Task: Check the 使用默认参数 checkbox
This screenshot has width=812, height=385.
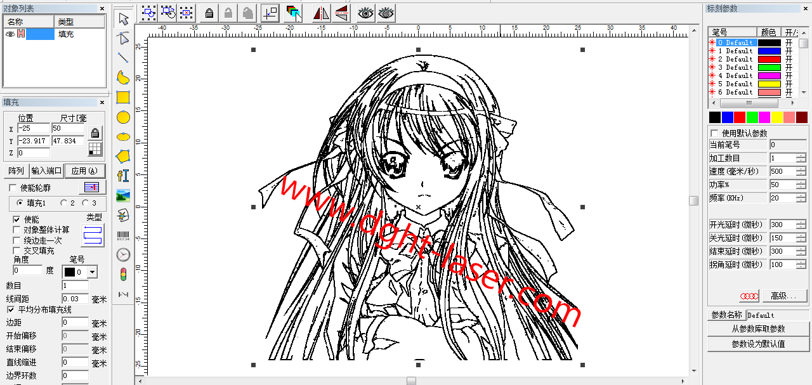Action: (x=715, y=133)
